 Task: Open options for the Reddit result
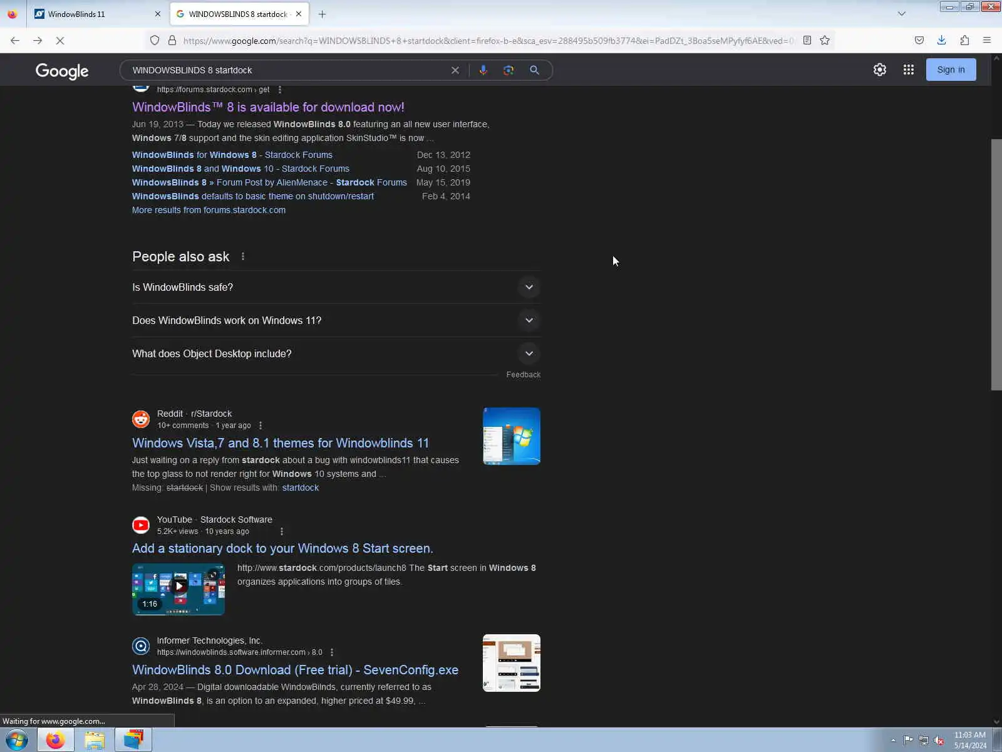click(x=261, y=426)
